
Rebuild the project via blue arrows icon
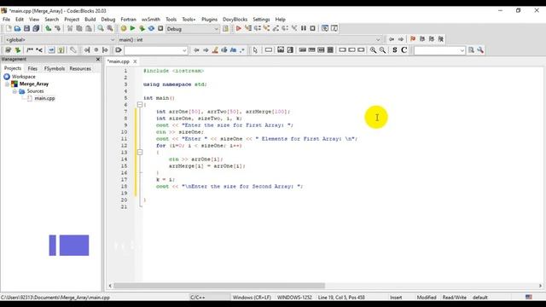click(151, 28)
